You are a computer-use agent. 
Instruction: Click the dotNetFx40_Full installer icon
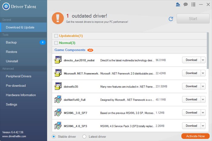(58, 99)
